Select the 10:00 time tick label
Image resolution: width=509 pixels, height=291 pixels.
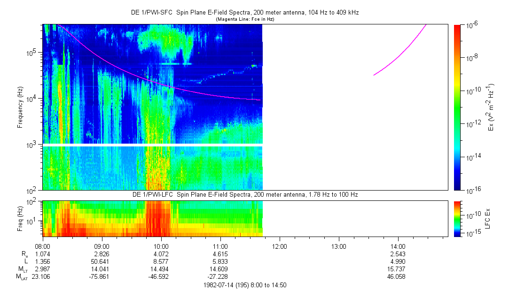click(x=161, y=246)
